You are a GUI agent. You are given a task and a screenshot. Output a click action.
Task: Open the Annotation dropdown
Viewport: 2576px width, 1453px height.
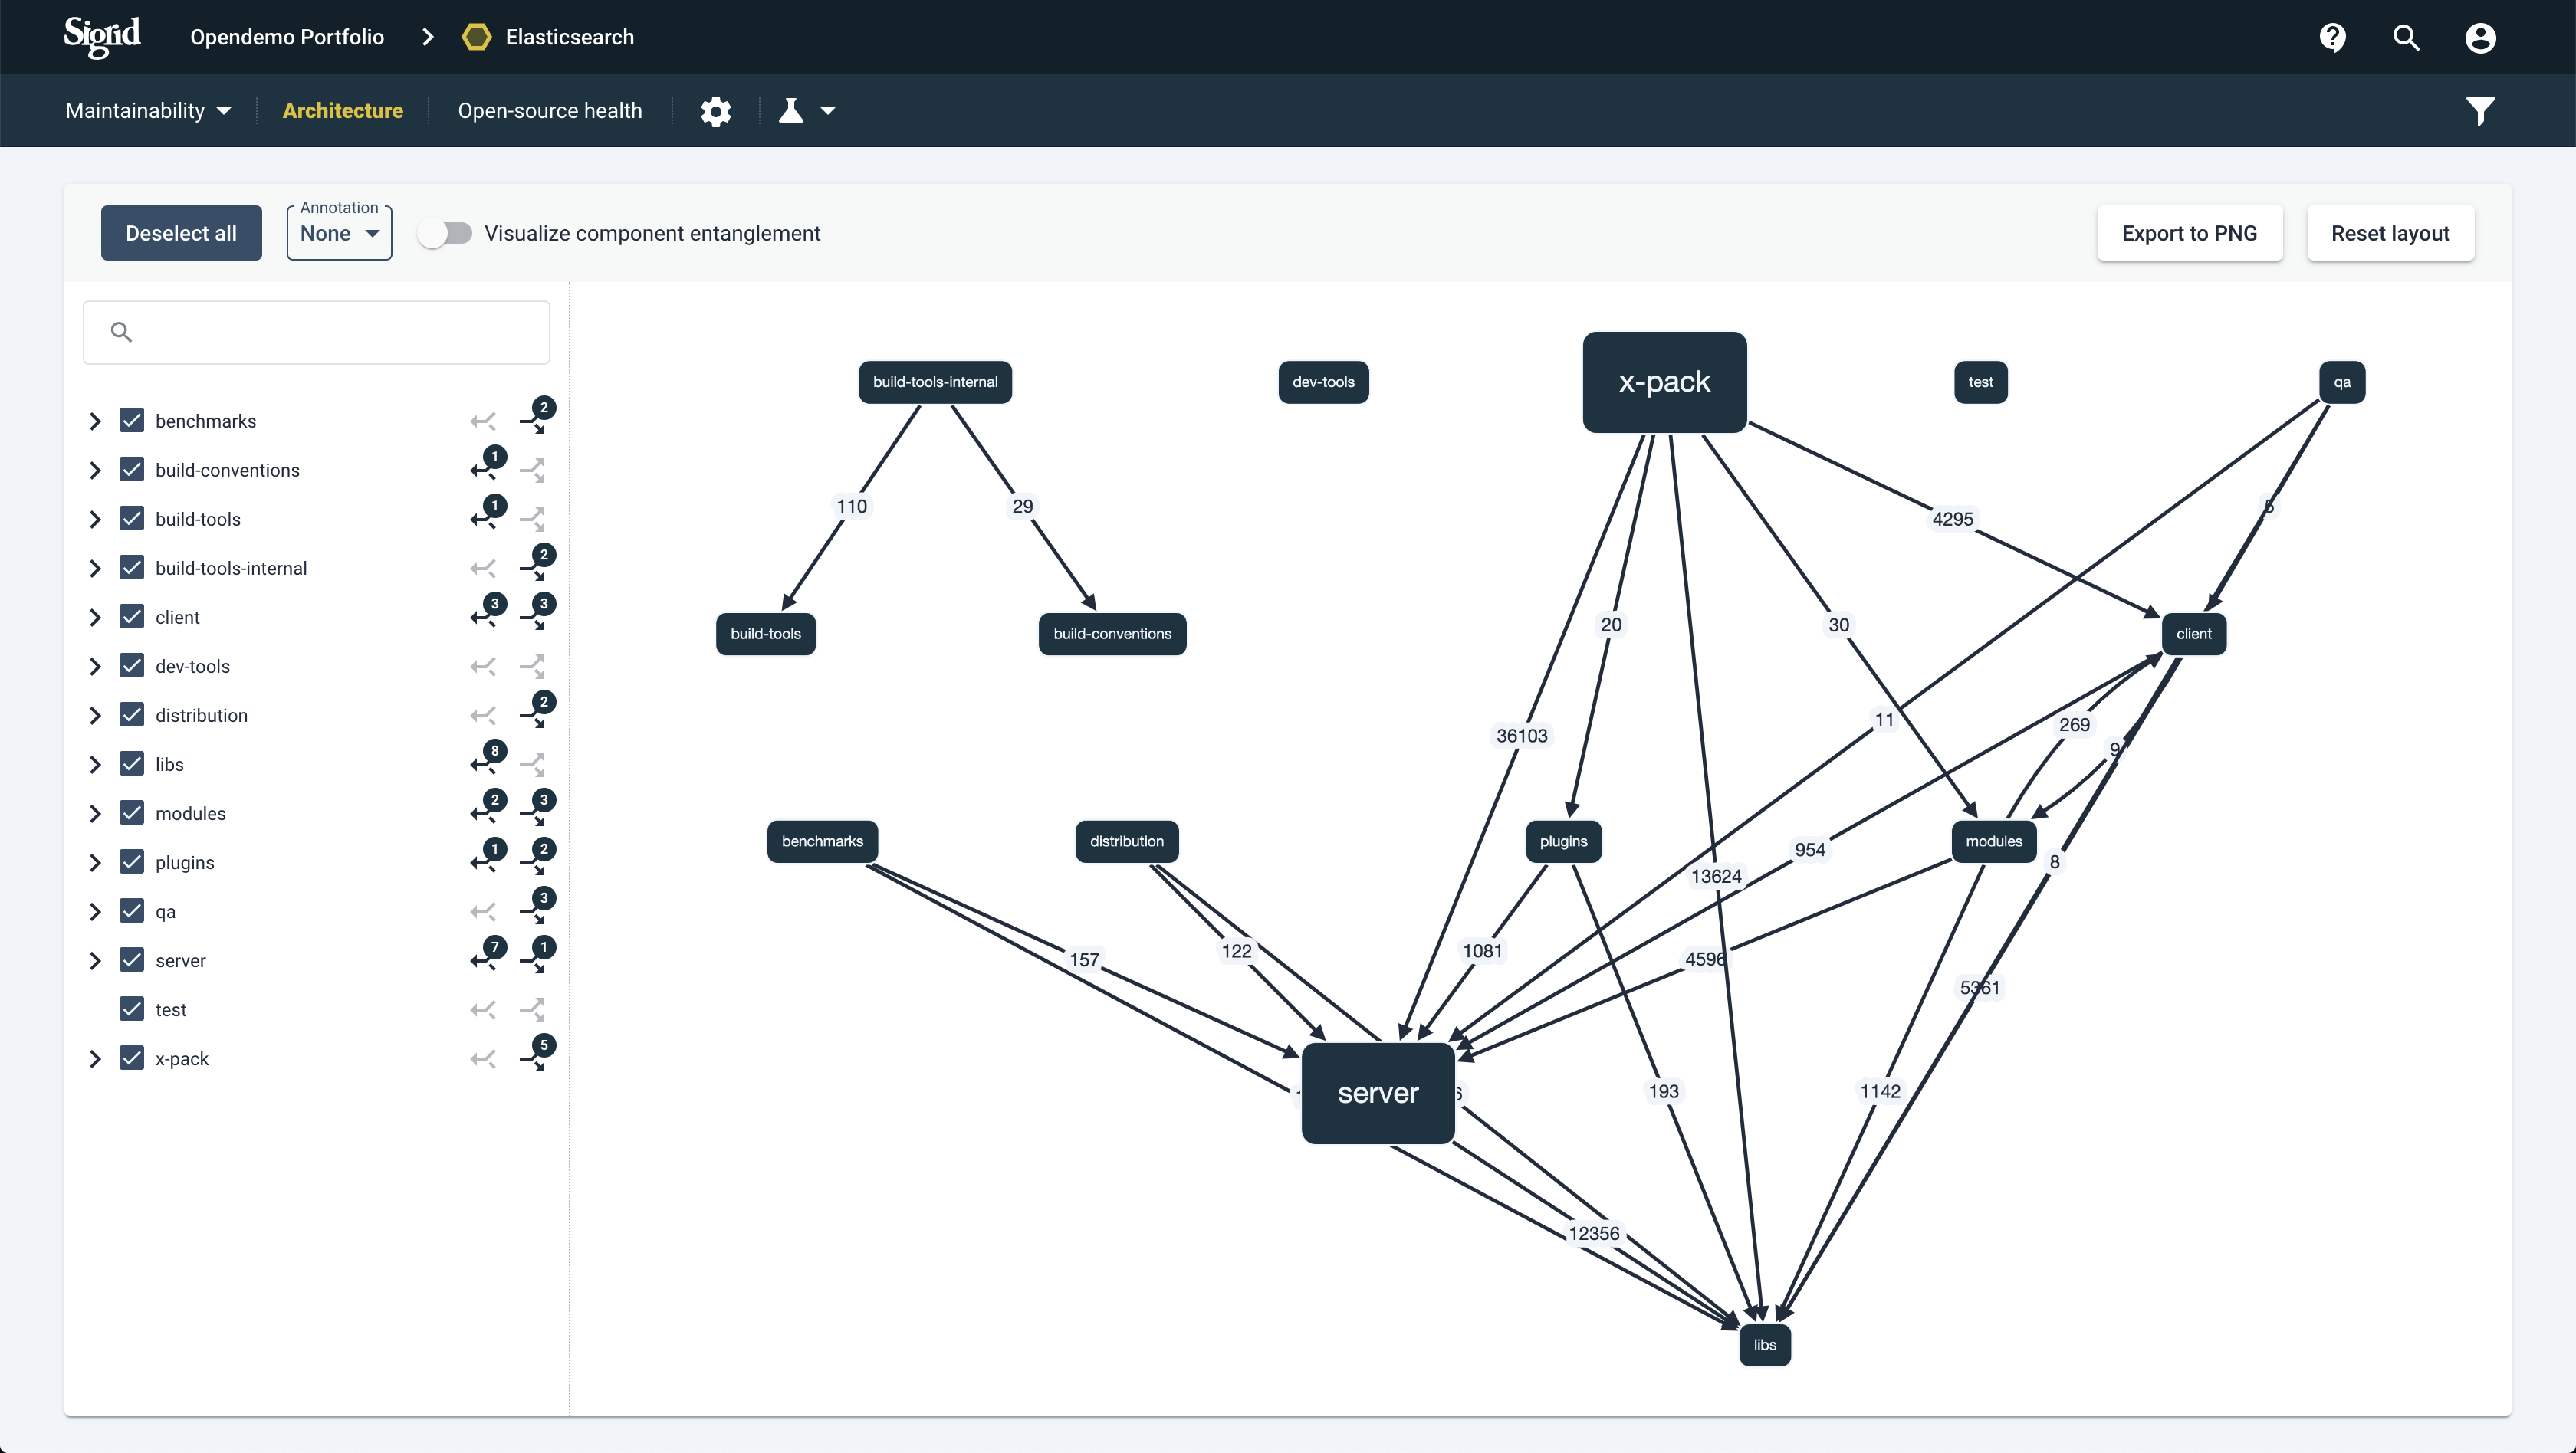pyautogui.click(x=339, y=233)
